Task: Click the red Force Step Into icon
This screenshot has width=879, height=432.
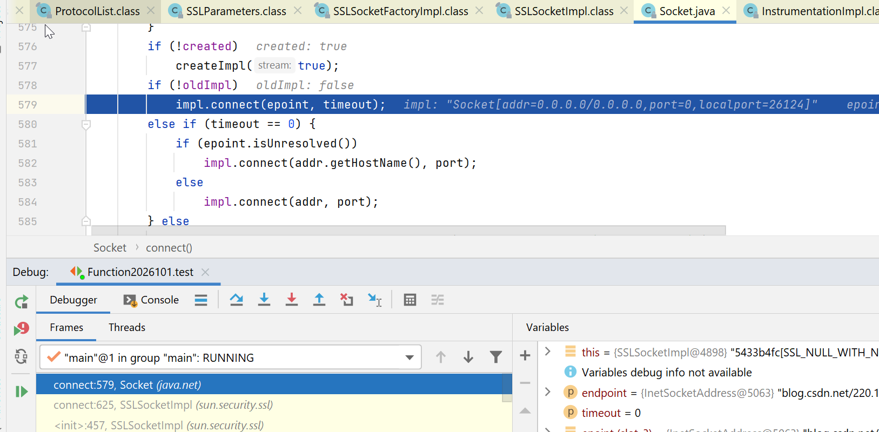Action: tap(292, 300)
